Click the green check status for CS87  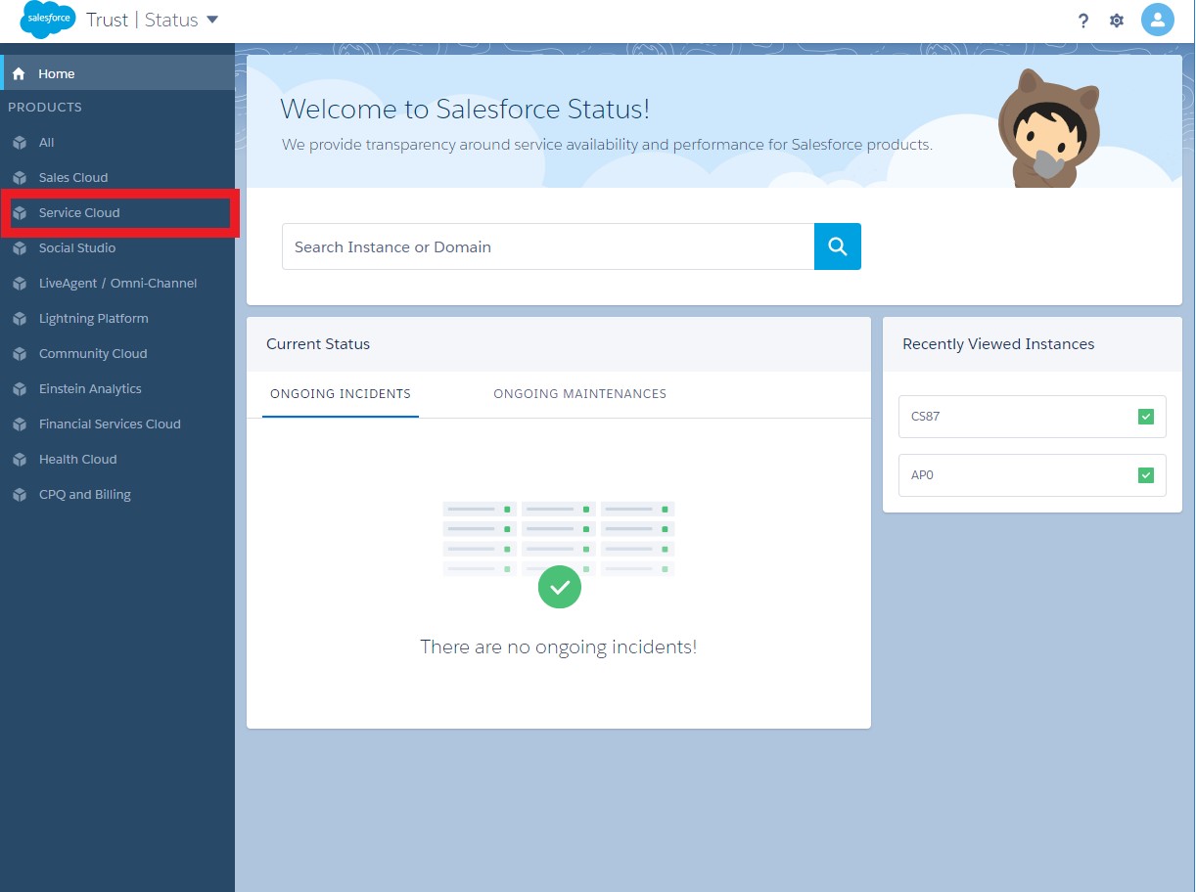pyautogui.click(x=1146, y=417)
